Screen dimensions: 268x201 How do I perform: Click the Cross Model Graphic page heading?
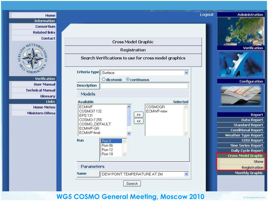[x=133, y=42]
